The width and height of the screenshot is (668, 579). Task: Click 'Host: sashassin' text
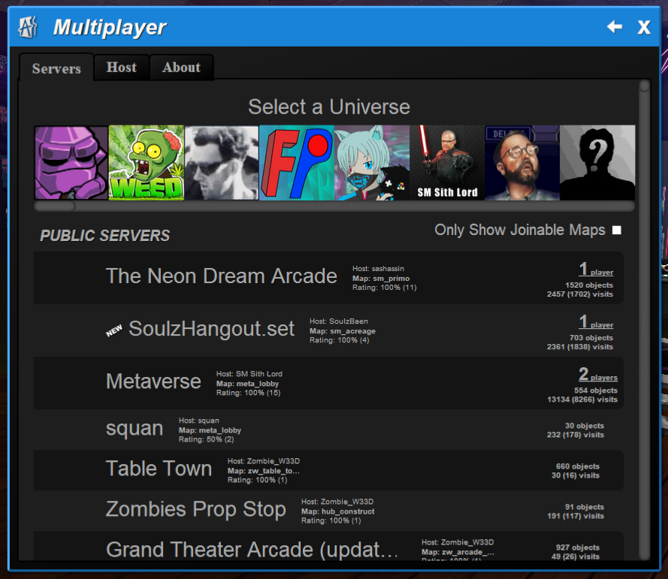pyautogui.click(x=378, y=269)
